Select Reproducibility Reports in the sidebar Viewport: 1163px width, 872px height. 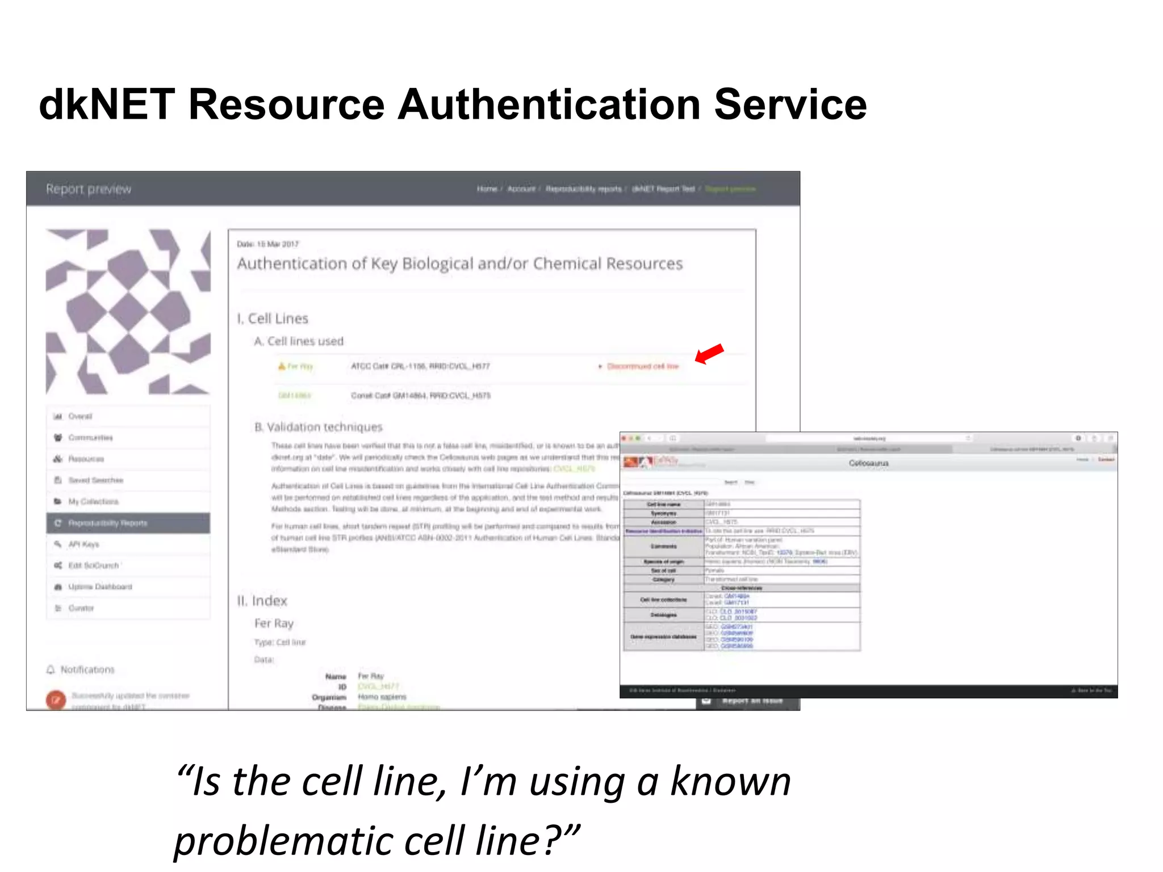pos(128,523)
